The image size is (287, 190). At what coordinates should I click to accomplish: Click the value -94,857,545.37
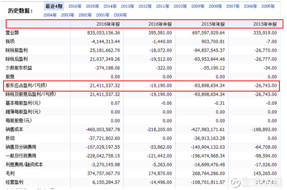click(x=209, y=50)
